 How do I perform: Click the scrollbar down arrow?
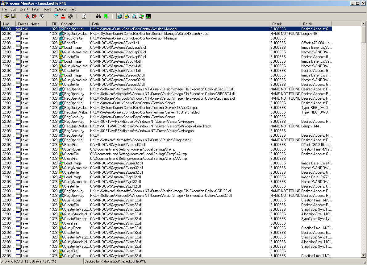[364, 255]
